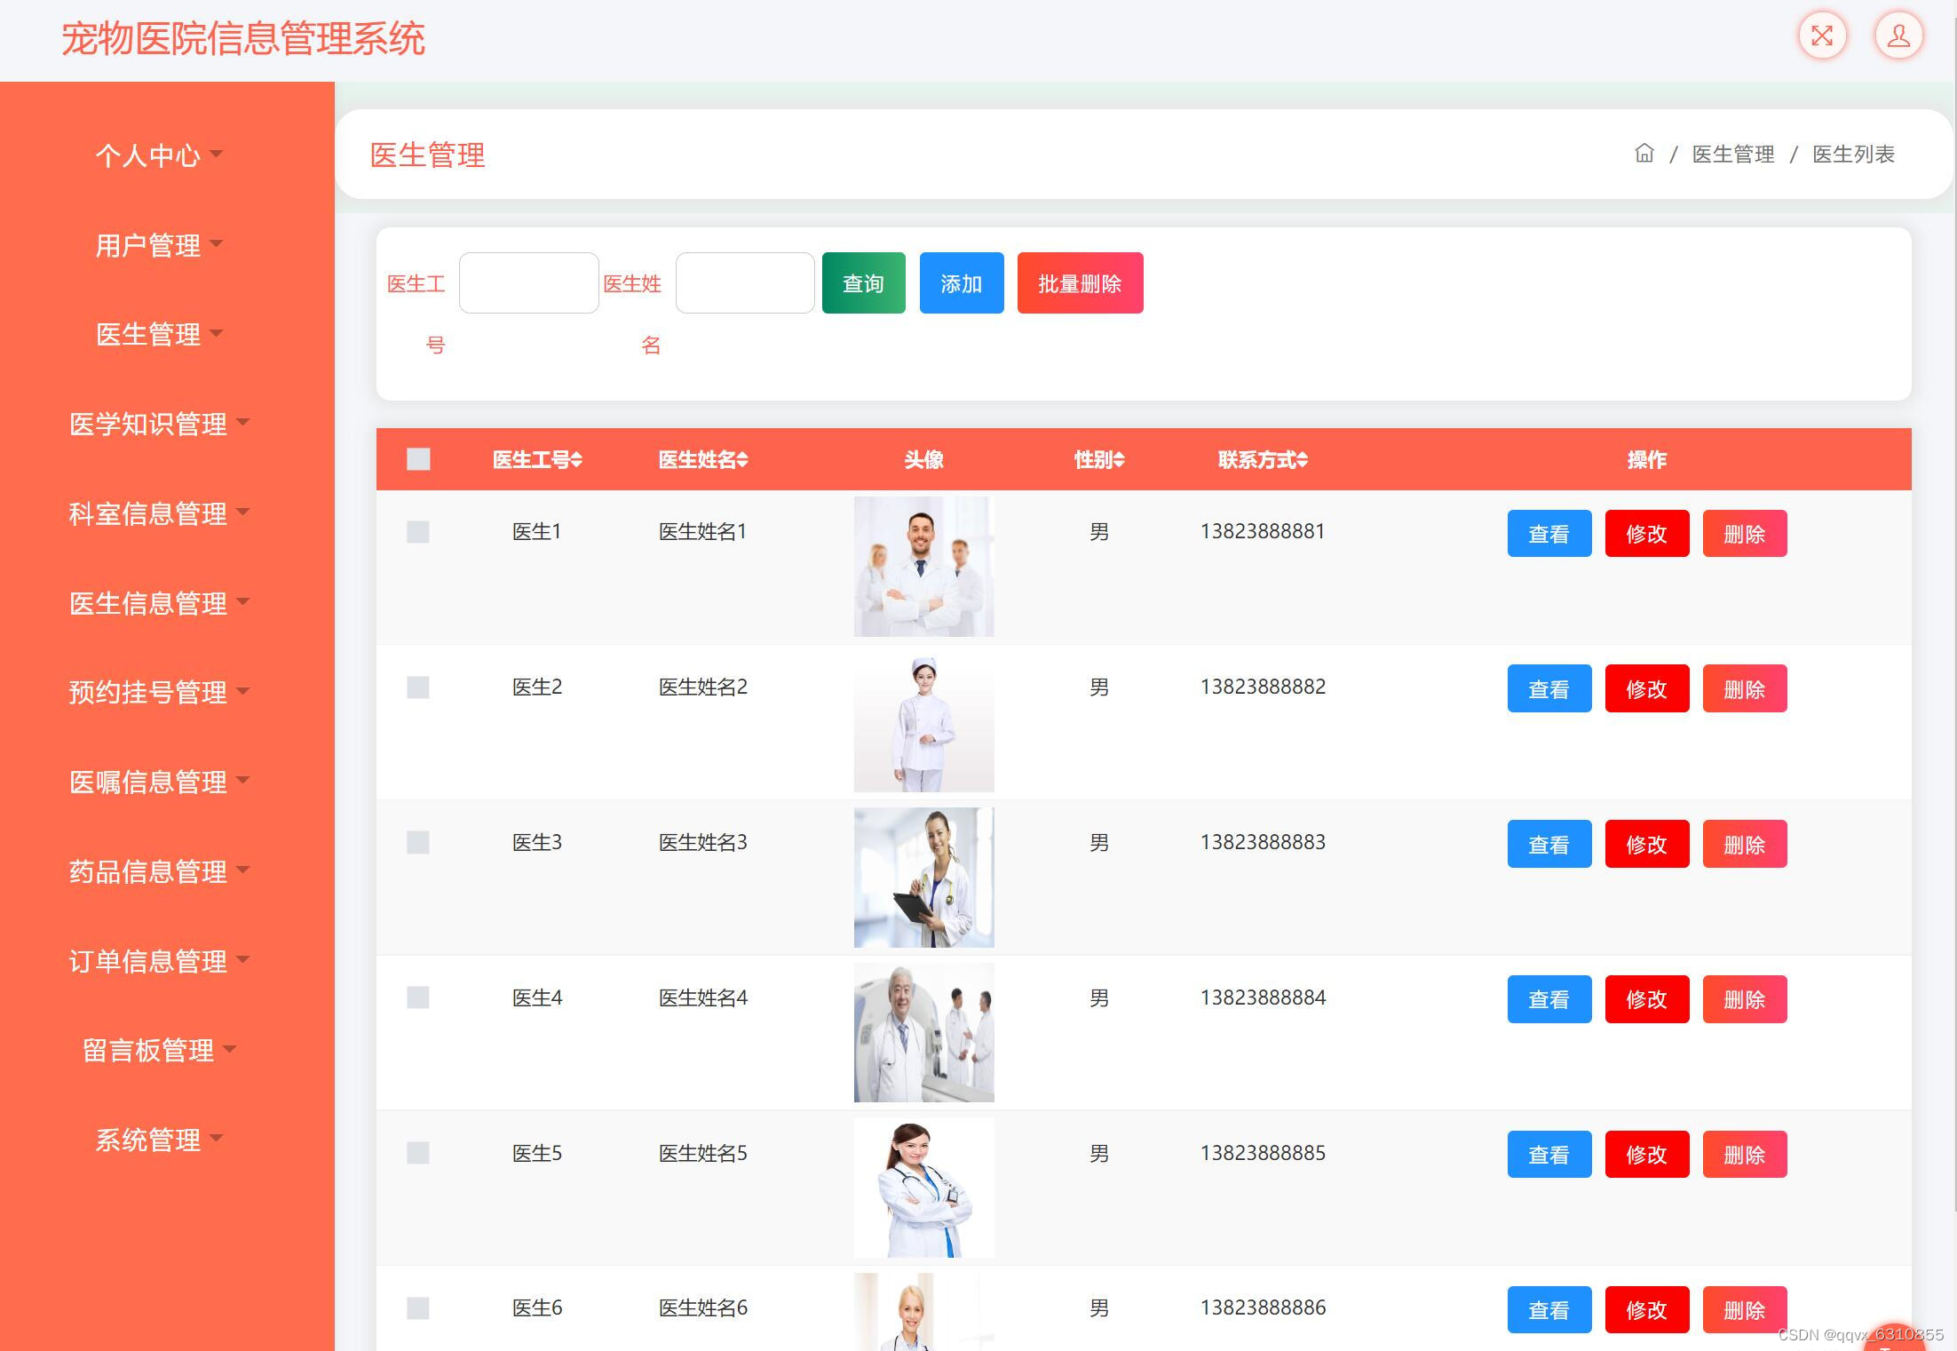Click 查看 for 医生5

(x=1549, y=1155)
